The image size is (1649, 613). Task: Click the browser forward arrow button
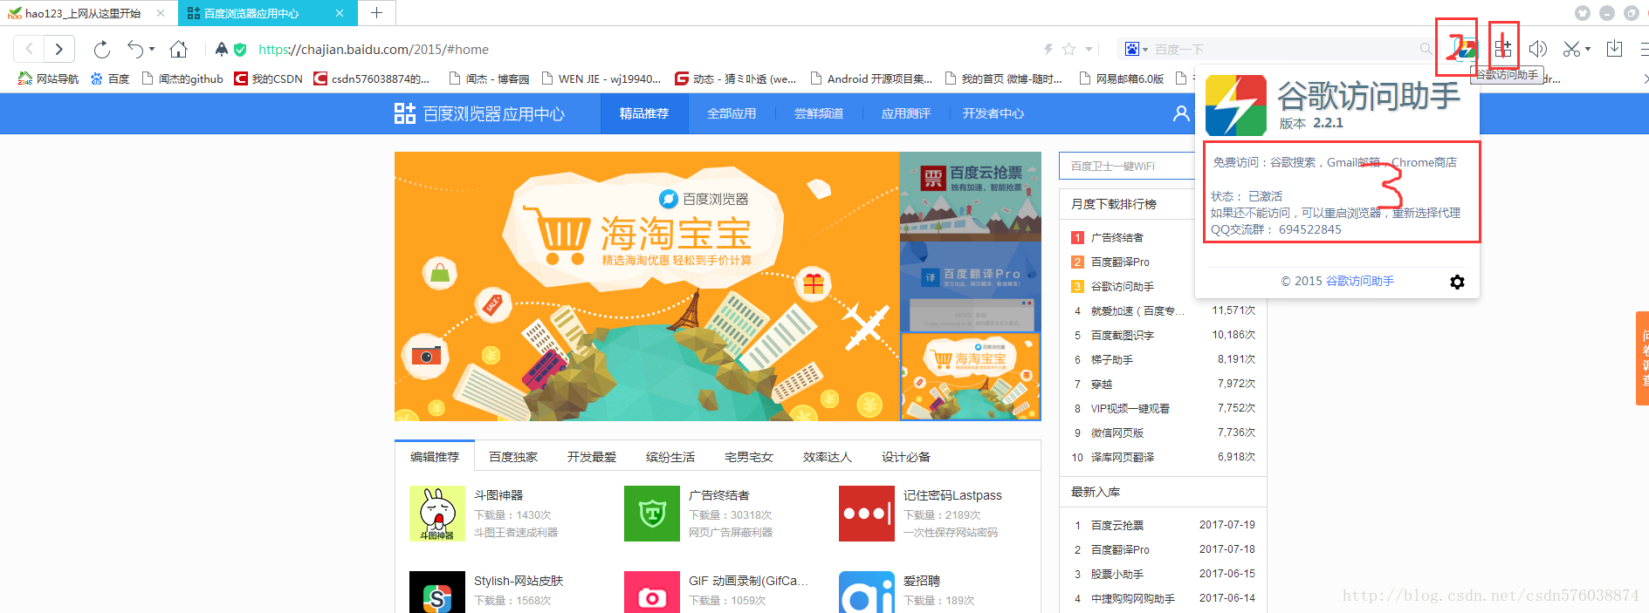(58, 49)
